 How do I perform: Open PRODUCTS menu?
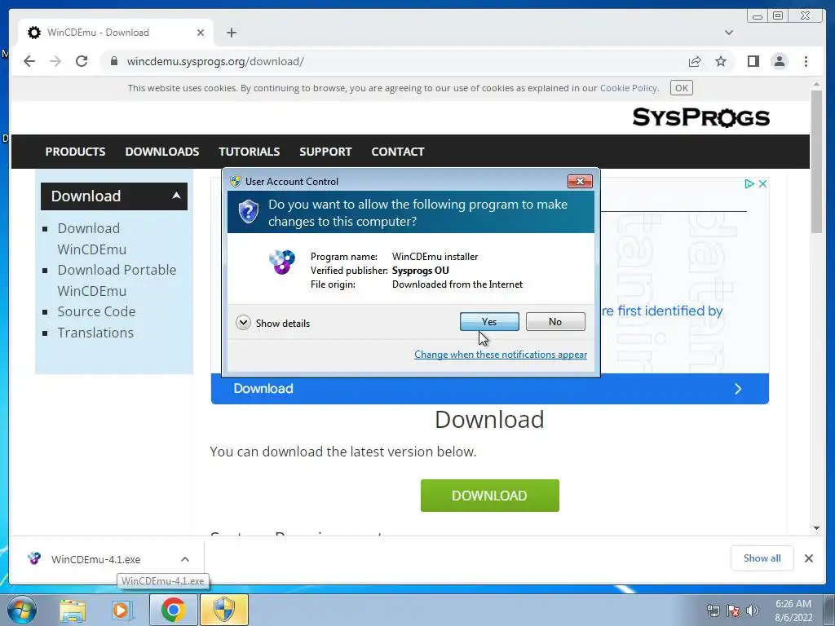pyautogui.click(x=75, y=152)
